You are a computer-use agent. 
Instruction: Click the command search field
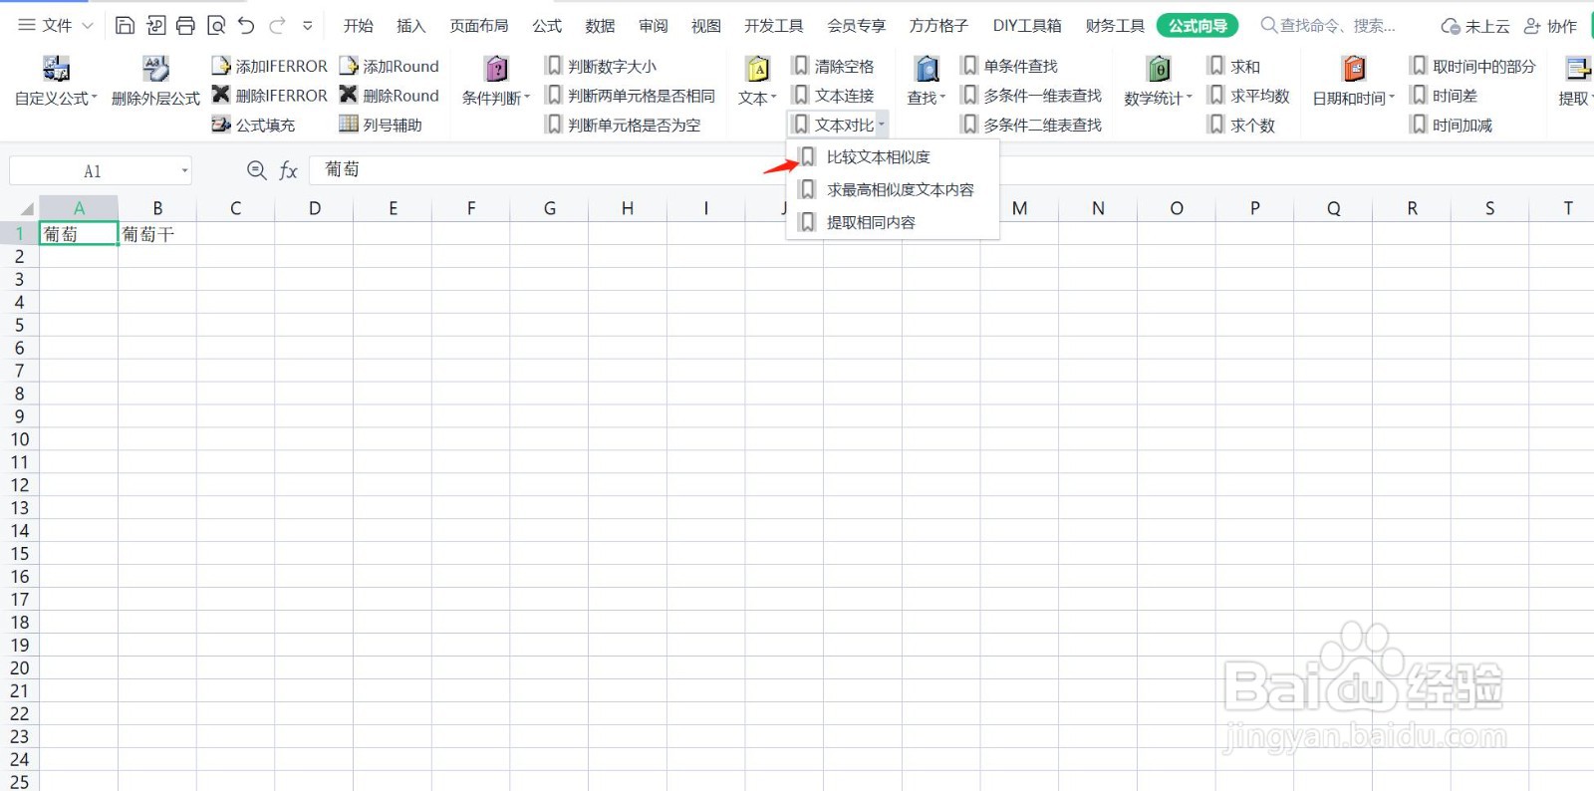click(x=1330, y=26)
